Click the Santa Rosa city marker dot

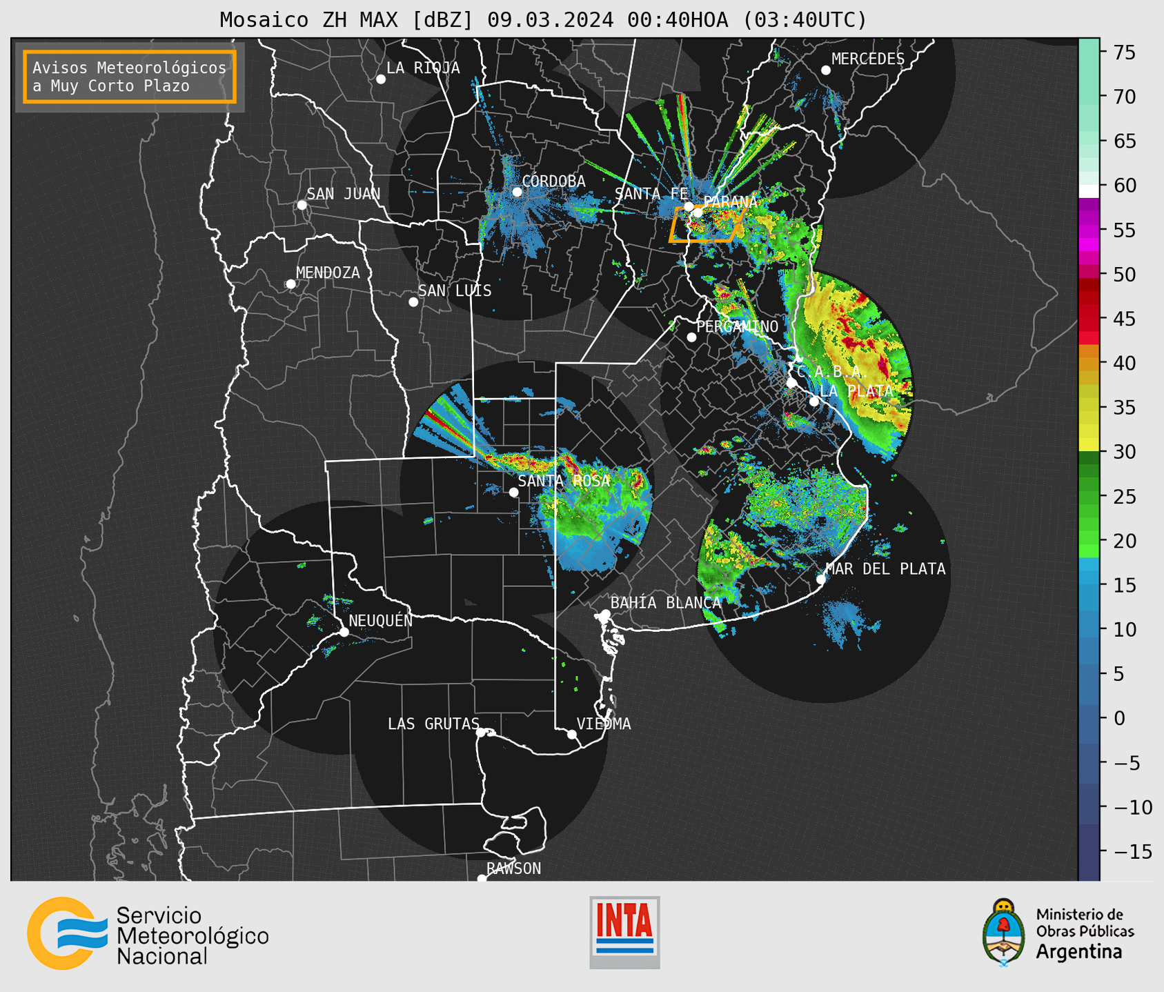pyautogui.click(x=513, y=493)
